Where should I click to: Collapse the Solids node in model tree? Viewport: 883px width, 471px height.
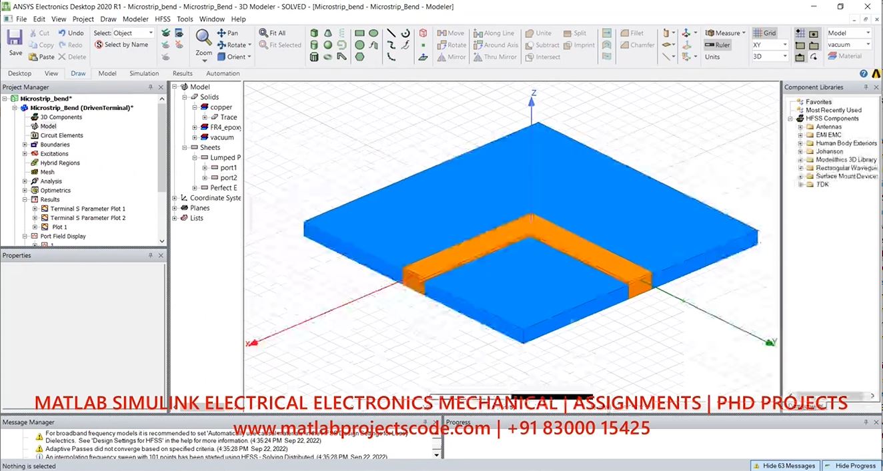(185, 97)
